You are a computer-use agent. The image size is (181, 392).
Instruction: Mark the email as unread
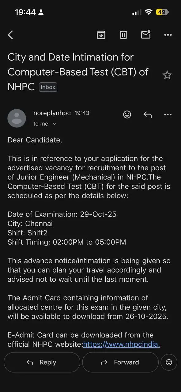145,35
